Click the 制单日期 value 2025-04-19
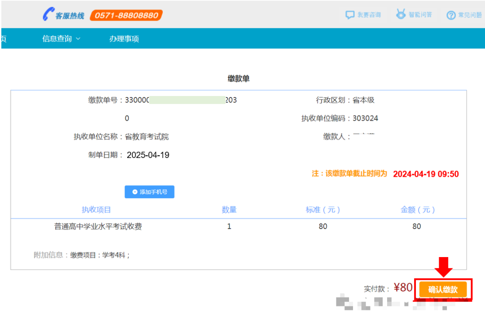 (x=148, y=155)
